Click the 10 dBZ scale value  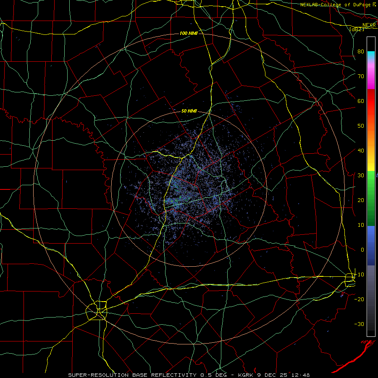tap(361, 225)
